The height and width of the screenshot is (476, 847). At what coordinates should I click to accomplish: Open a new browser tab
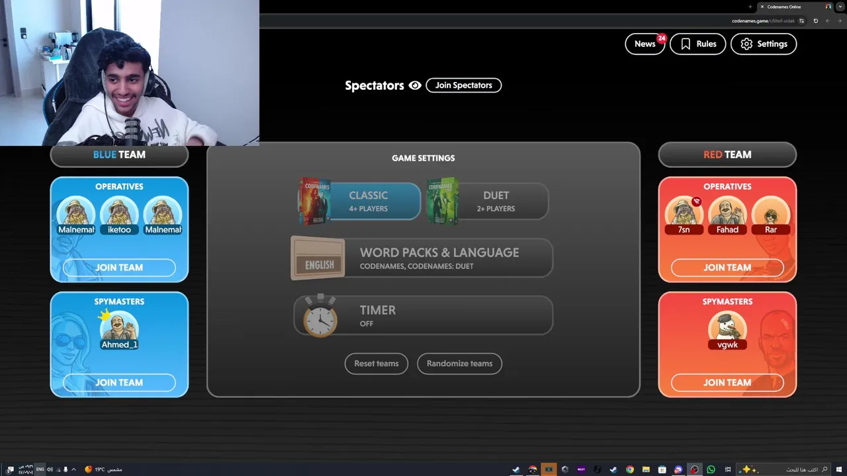750,7
